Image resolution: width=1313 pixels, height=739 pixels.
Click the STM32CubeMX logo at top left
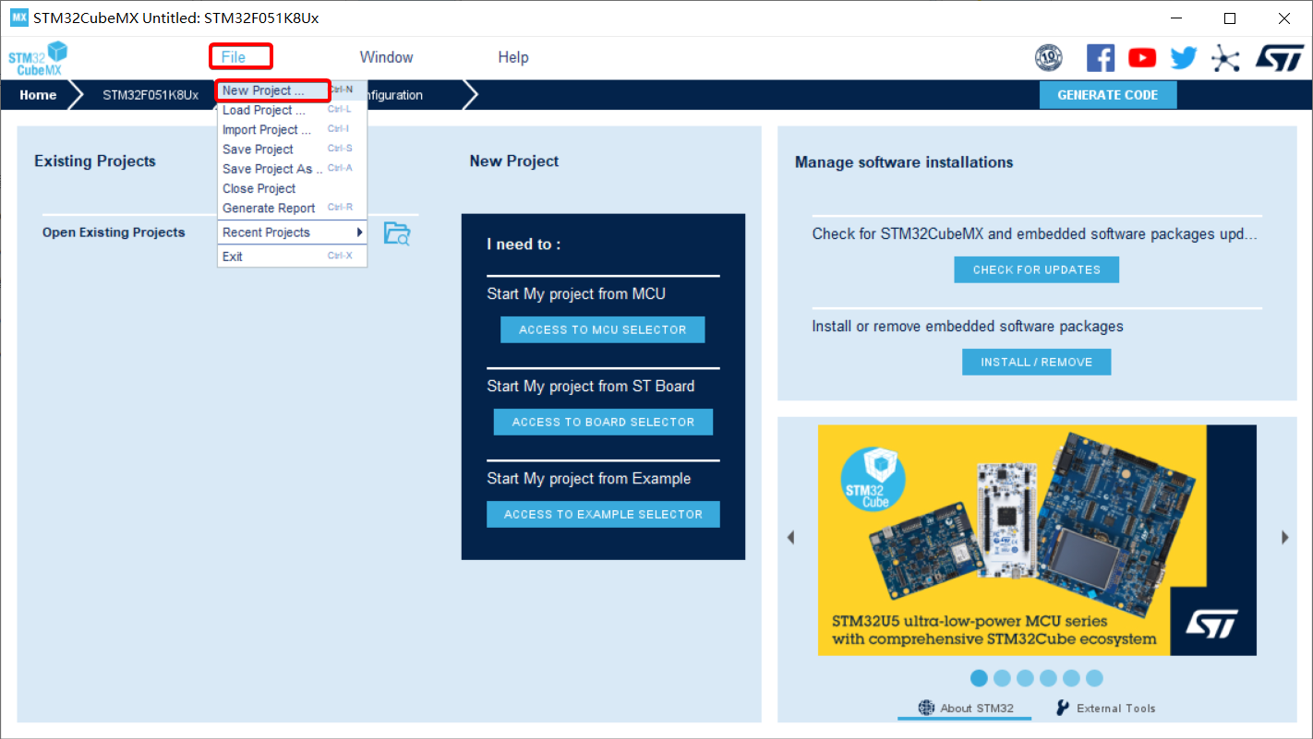(38, 58)
